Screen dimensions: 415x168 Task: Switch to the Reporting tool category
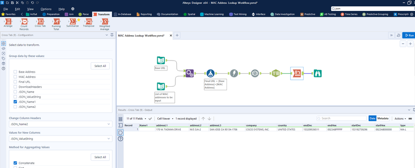click(144, 14)
